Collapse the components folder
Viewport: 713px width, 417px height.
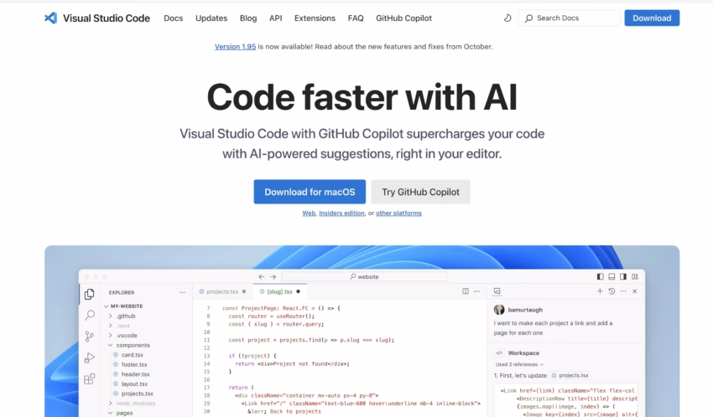click(111, 345)
